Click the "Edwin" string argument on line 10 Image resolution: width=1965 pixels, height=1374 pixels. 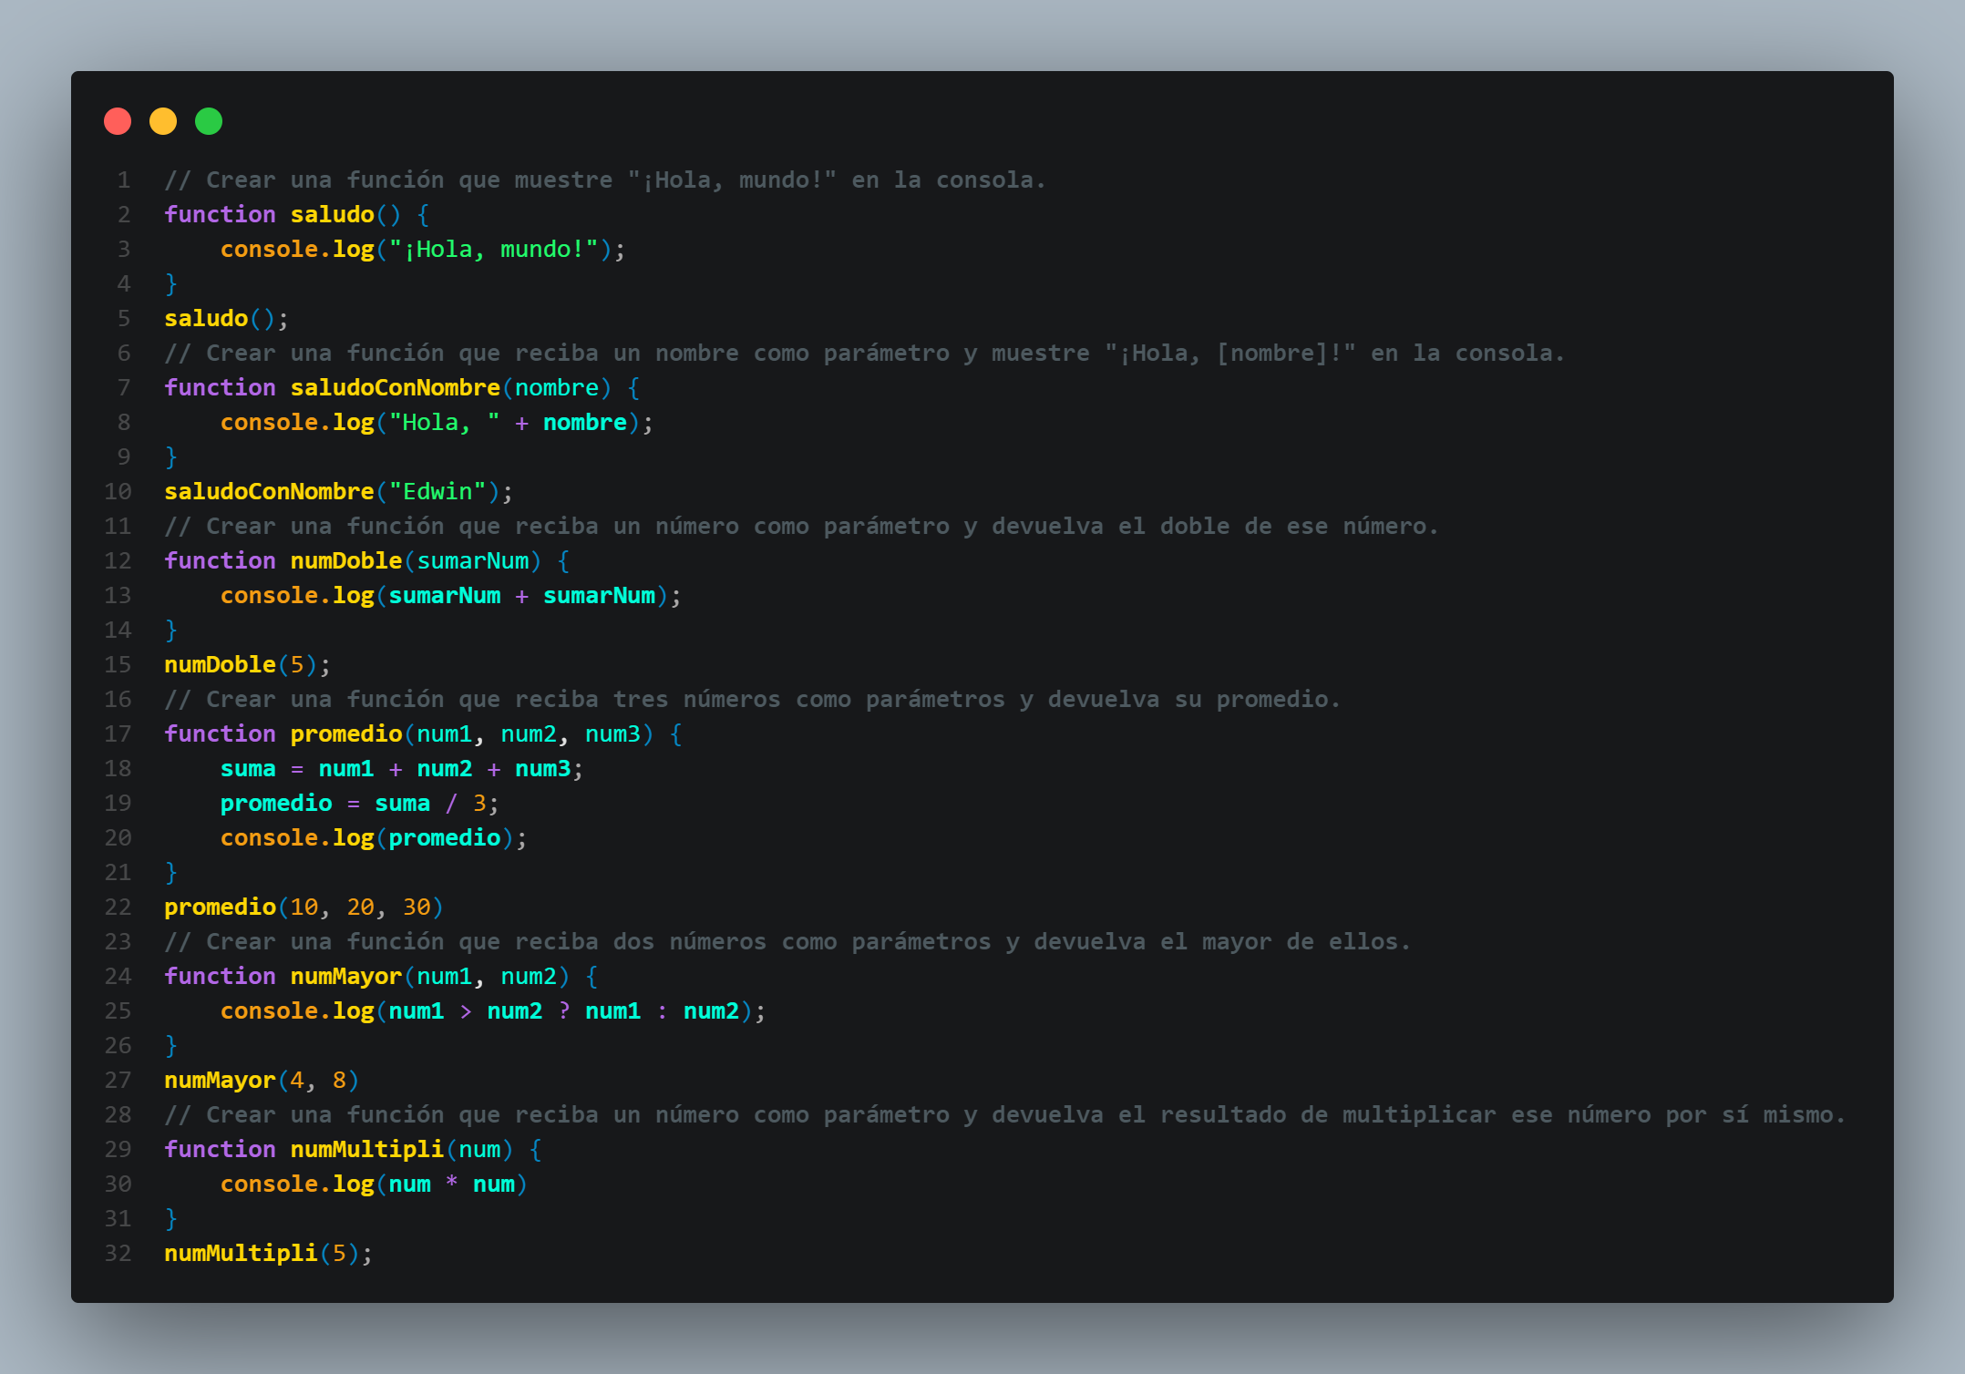point(437,492)
